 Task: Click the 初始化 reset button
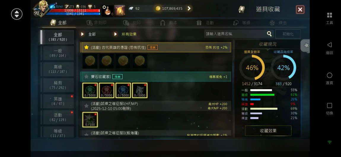tap(288, 34)
